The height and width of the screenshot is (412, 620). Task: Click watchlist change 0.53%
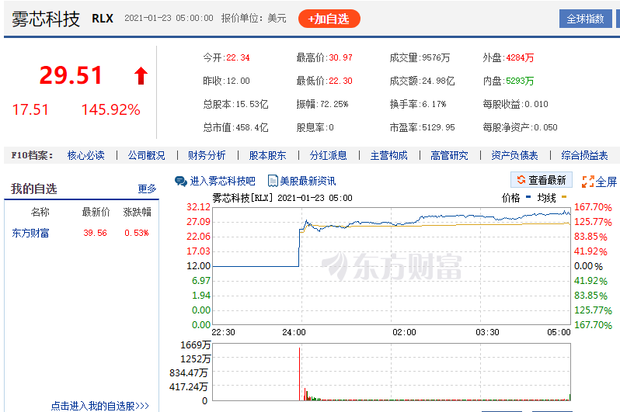point(137,233)
